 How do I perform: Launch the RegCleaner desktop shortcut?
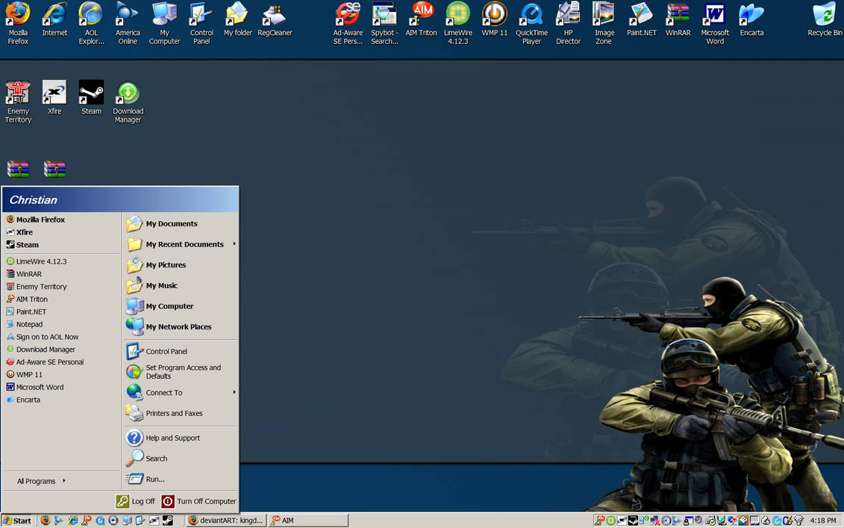(275, 19)
